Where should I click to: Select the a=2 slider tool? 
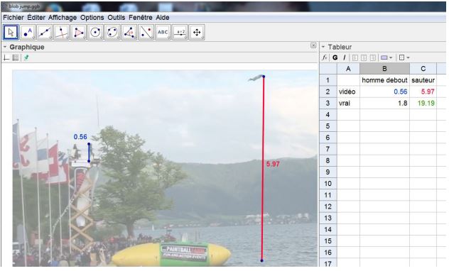point(180,33)
